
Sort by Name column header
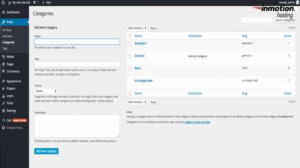coord(138,36)
